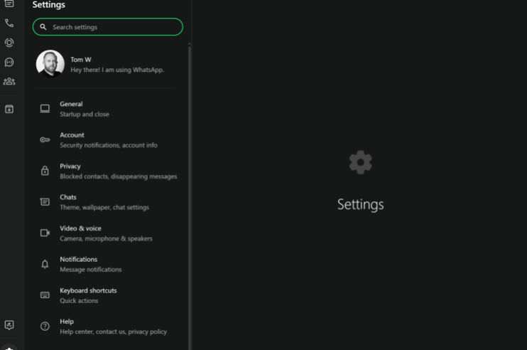Click the bell icon beside Notifications
Screen dimensions: 527x350
(45, 264)
